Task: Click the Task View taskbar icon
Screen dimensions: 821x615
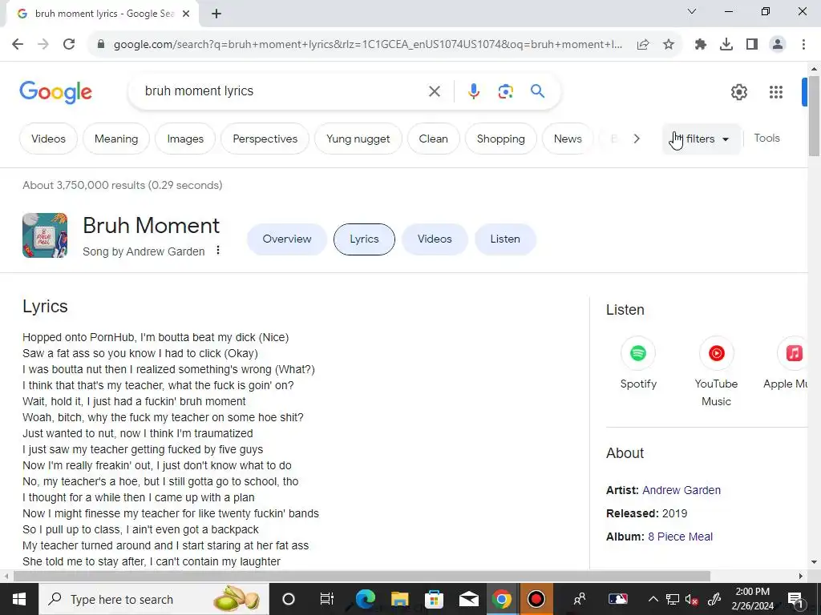Action: 327,599
